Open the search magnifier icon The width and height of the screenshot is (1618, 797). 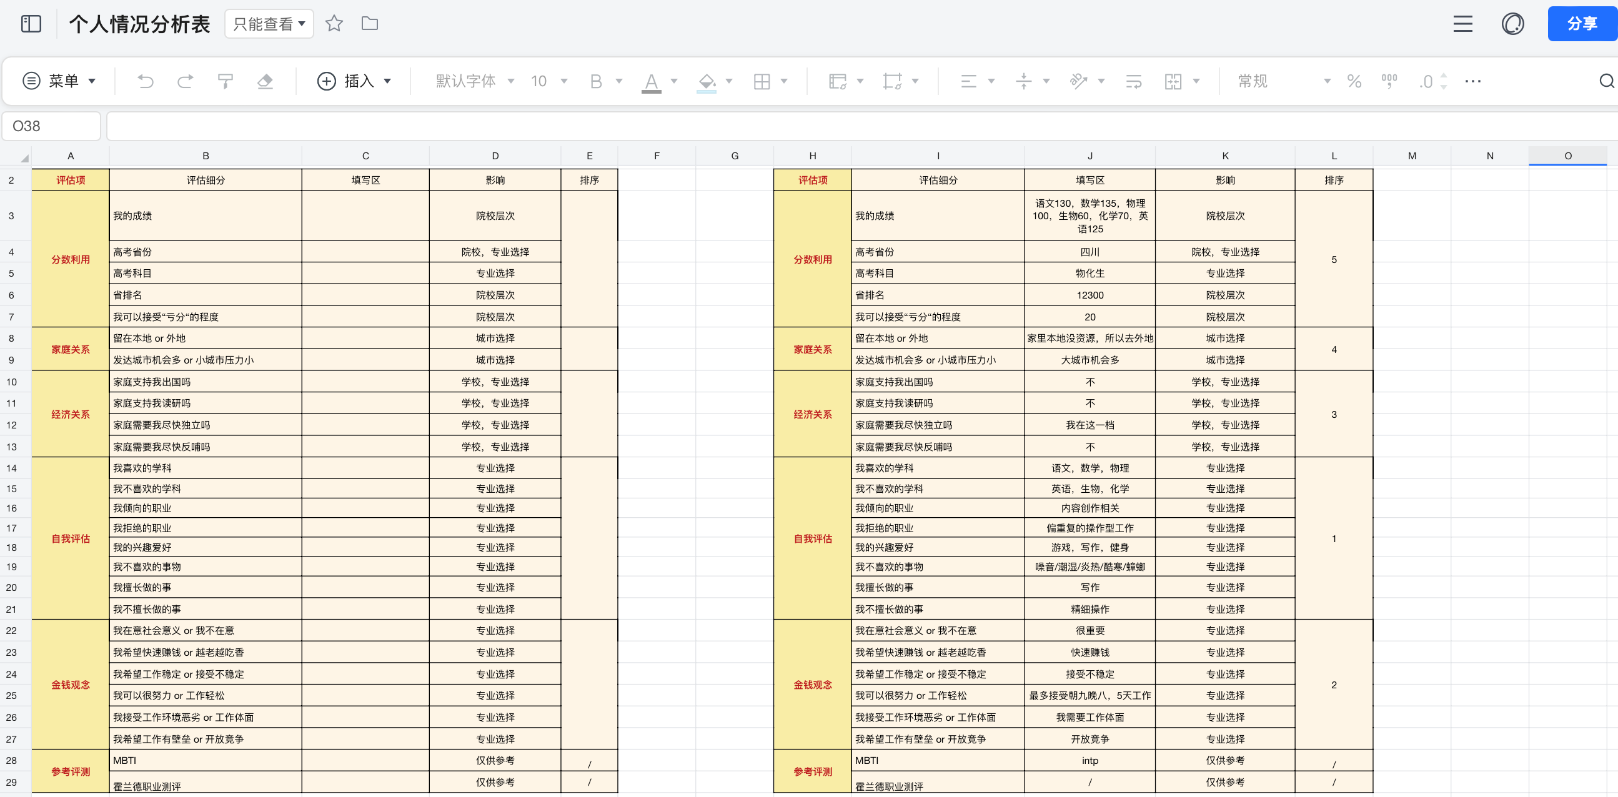pos(1606,81)
